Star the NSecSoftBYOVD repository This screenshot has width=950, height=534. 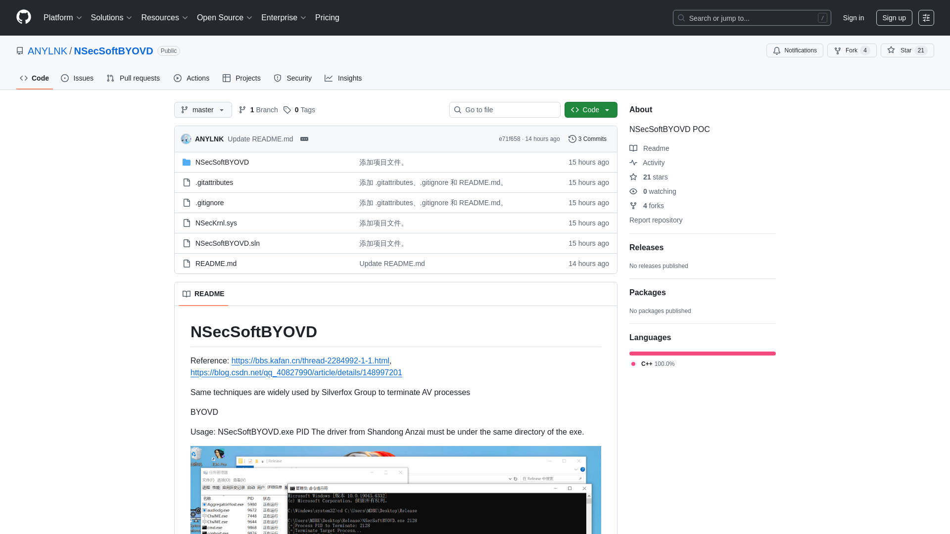[x=907, y=50]
